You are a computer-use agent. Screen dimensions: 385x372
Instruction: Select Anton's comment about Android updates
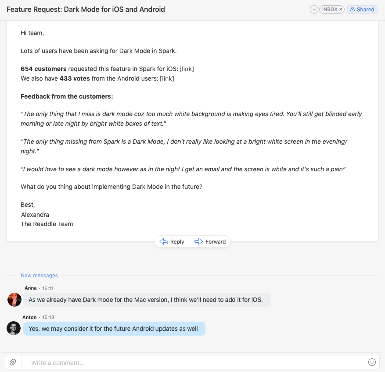pos(114,329)
